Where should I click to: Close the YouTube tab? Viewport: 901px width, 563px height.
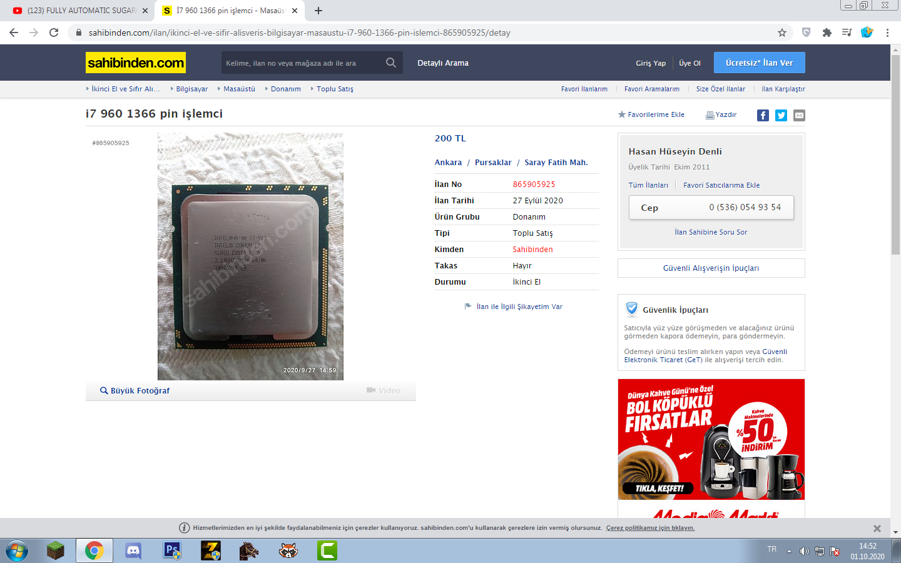click(x=145, y=11)
